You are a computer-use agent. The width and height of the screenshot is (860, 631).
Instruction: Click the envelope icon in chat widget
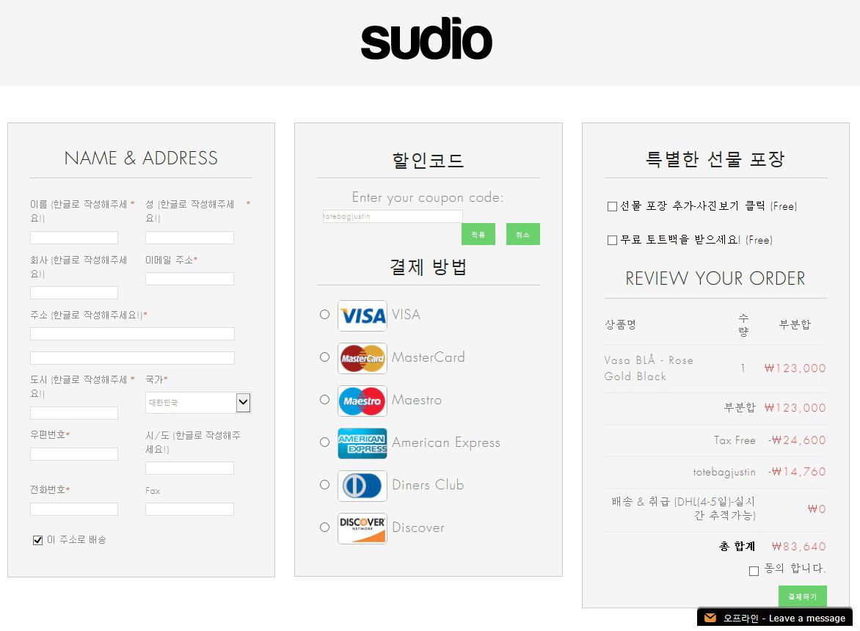tap(710, 618)
